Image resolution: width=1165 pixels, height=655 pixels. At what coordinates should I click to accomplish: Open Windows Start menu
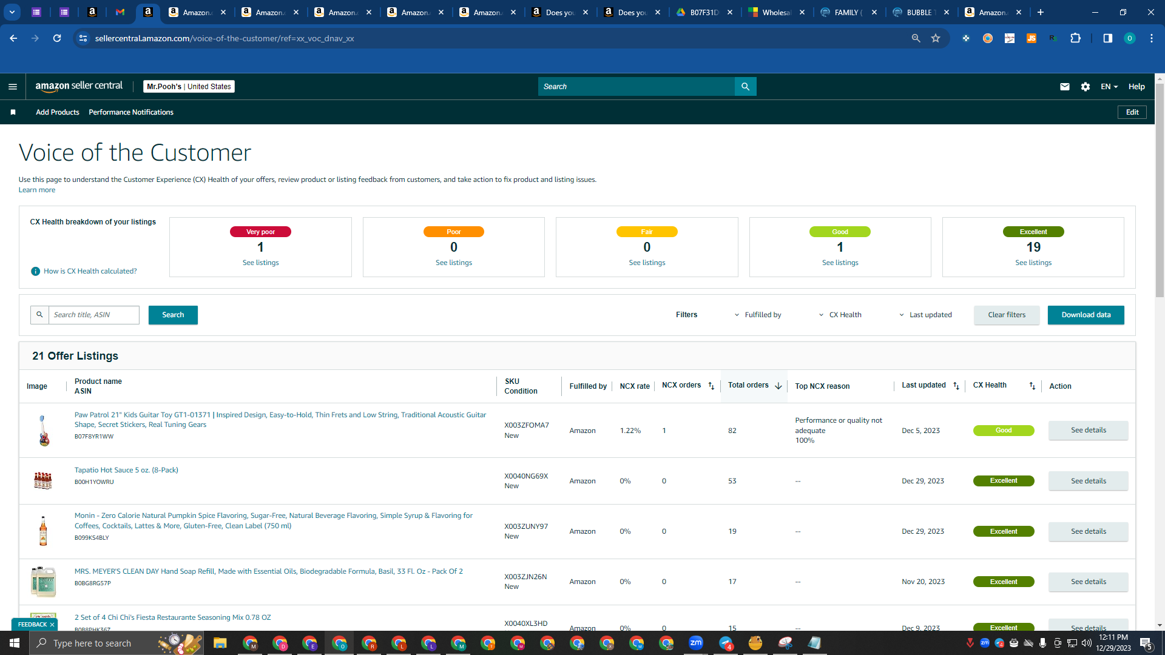(x=15, y=643)
